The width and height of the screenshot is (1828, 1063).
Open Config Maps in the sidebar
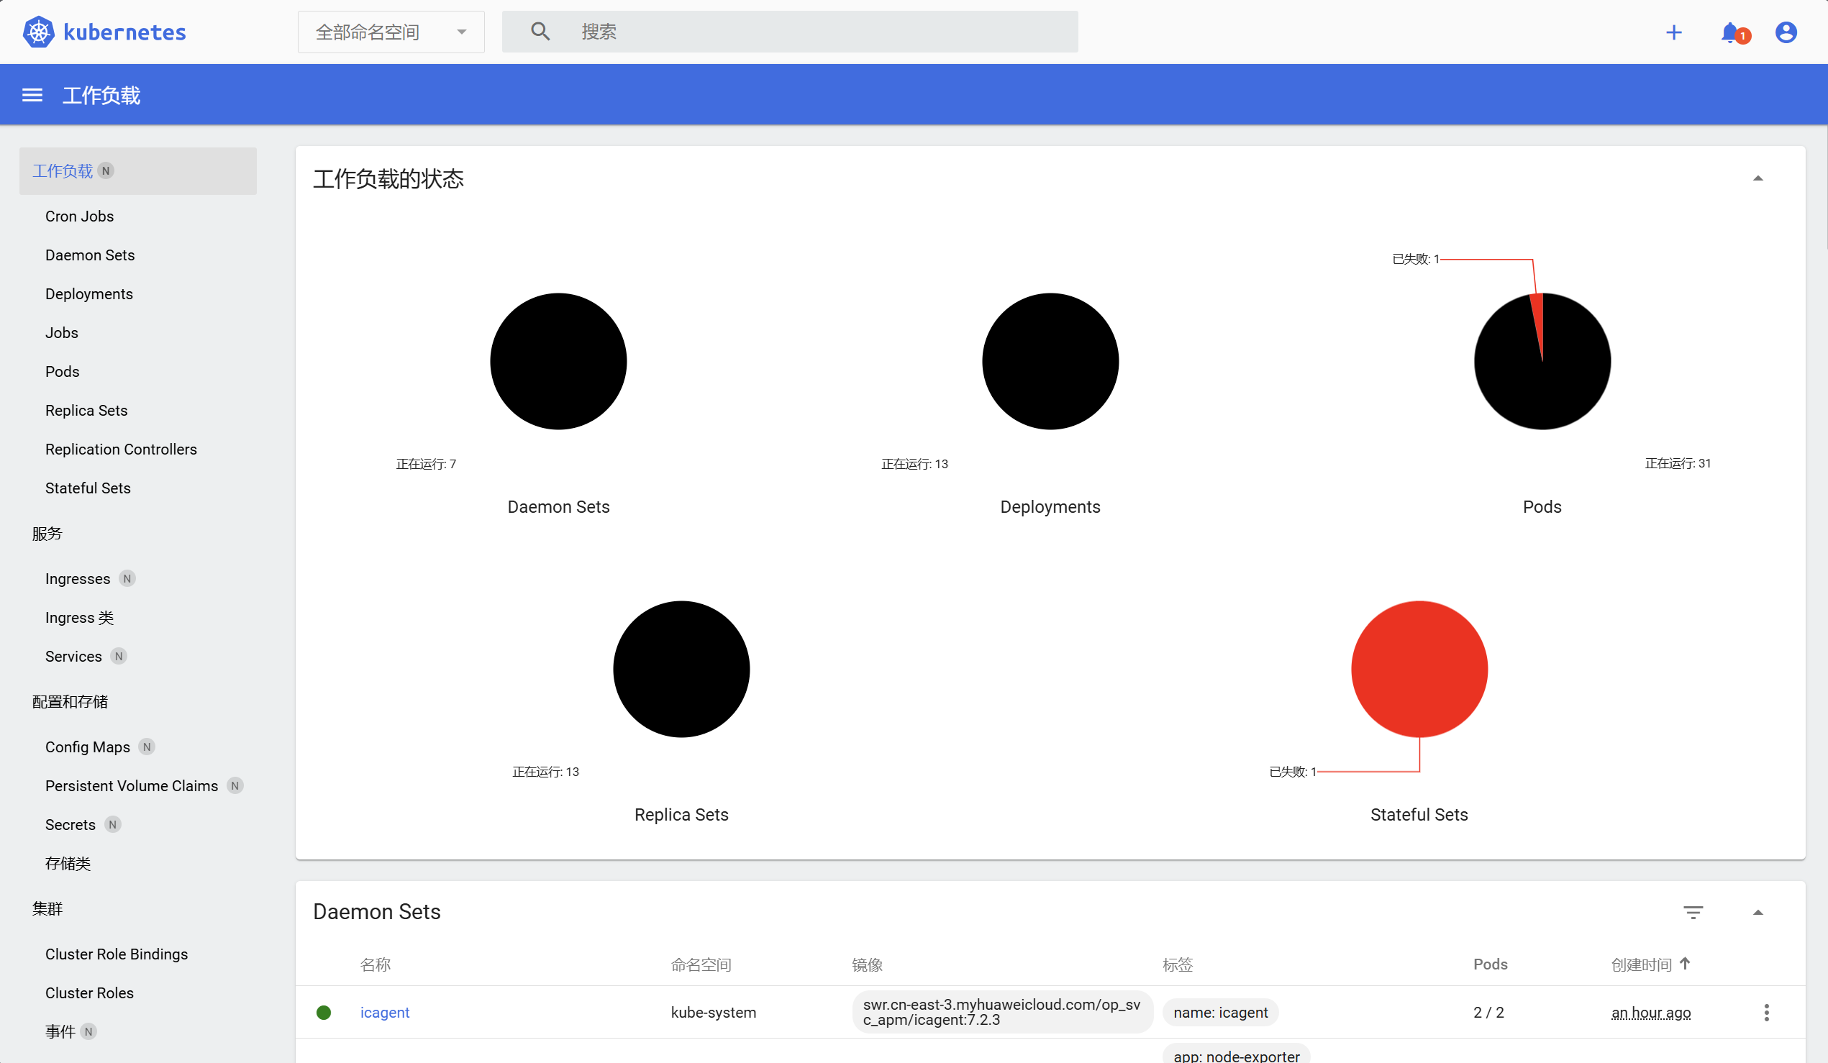87,747
